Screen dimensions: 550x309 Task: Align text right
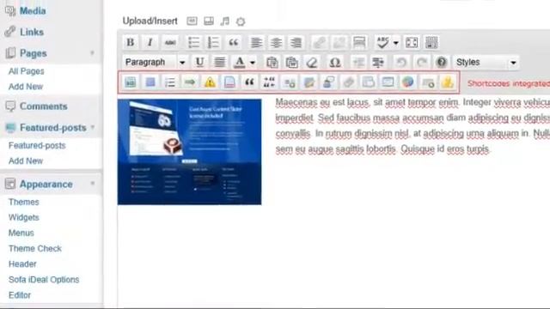(x=296, y=42)
